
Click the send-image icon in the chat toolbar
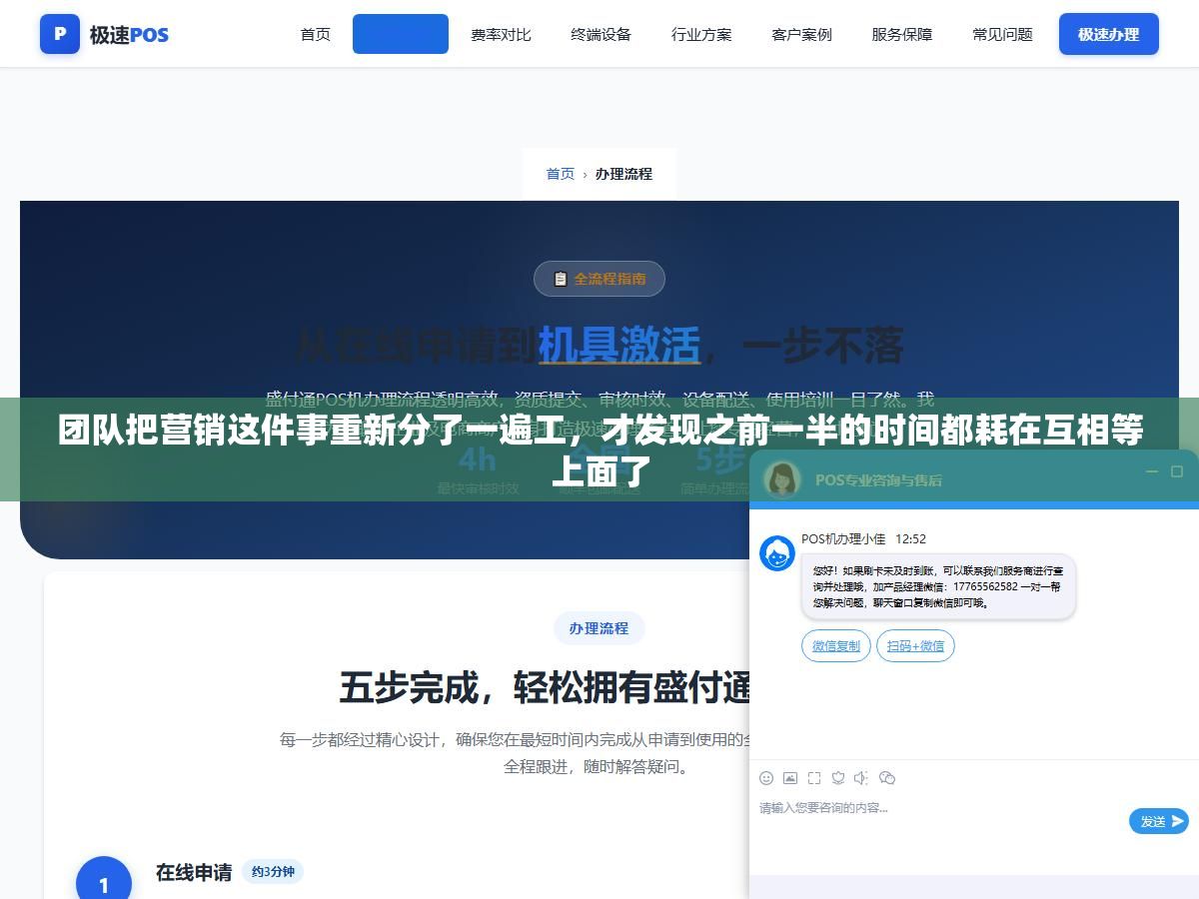[790, 778]
